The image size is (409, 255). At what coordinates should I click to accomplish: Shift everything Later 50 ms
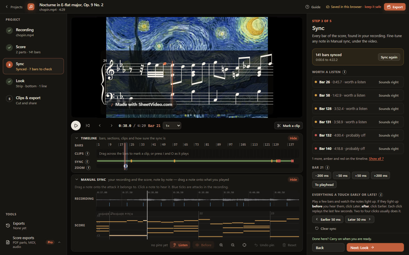tap(360, 220)
